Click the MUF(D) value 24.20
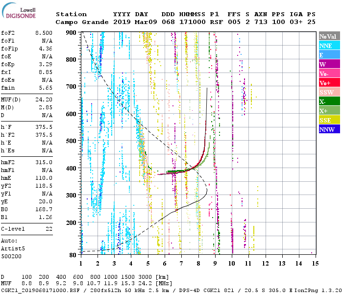The width and height of the screenshot is (343, 294). coord(44,100)
